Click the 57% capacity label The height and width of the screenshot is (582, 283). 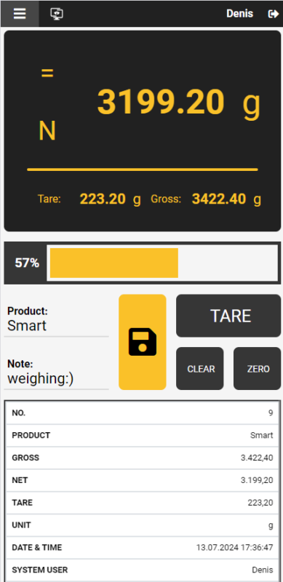point(27,263)
